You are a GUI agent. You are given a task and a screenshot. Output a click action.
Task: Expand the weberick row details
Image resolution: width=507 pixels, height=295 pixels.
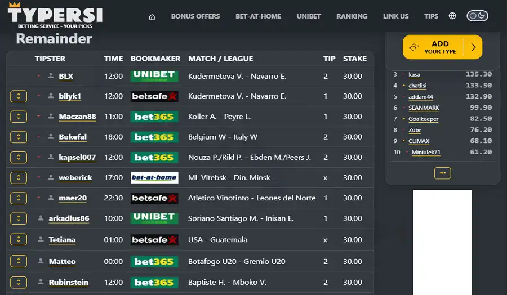click(x=19, y=178)
